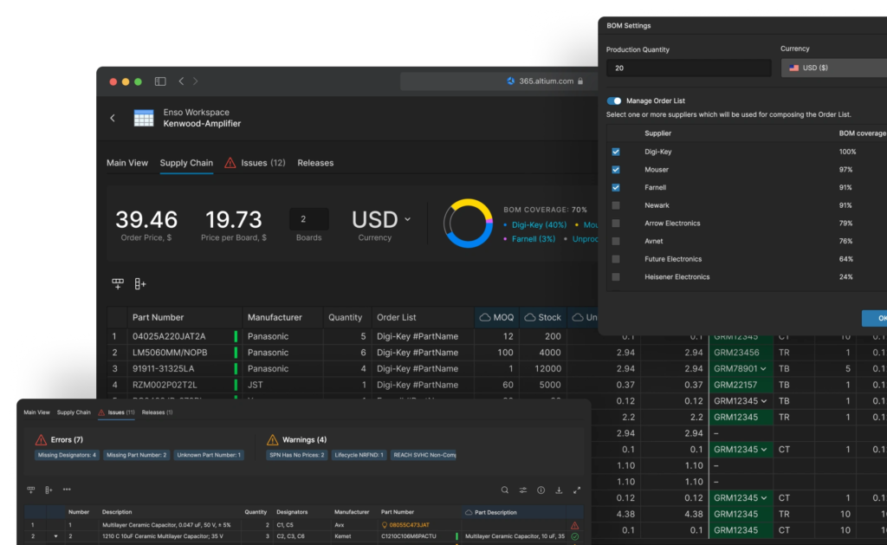Viewport: 887px width, 545px height.
Task: Click the add row icon in Issues window
Action: tap(31, 490)
